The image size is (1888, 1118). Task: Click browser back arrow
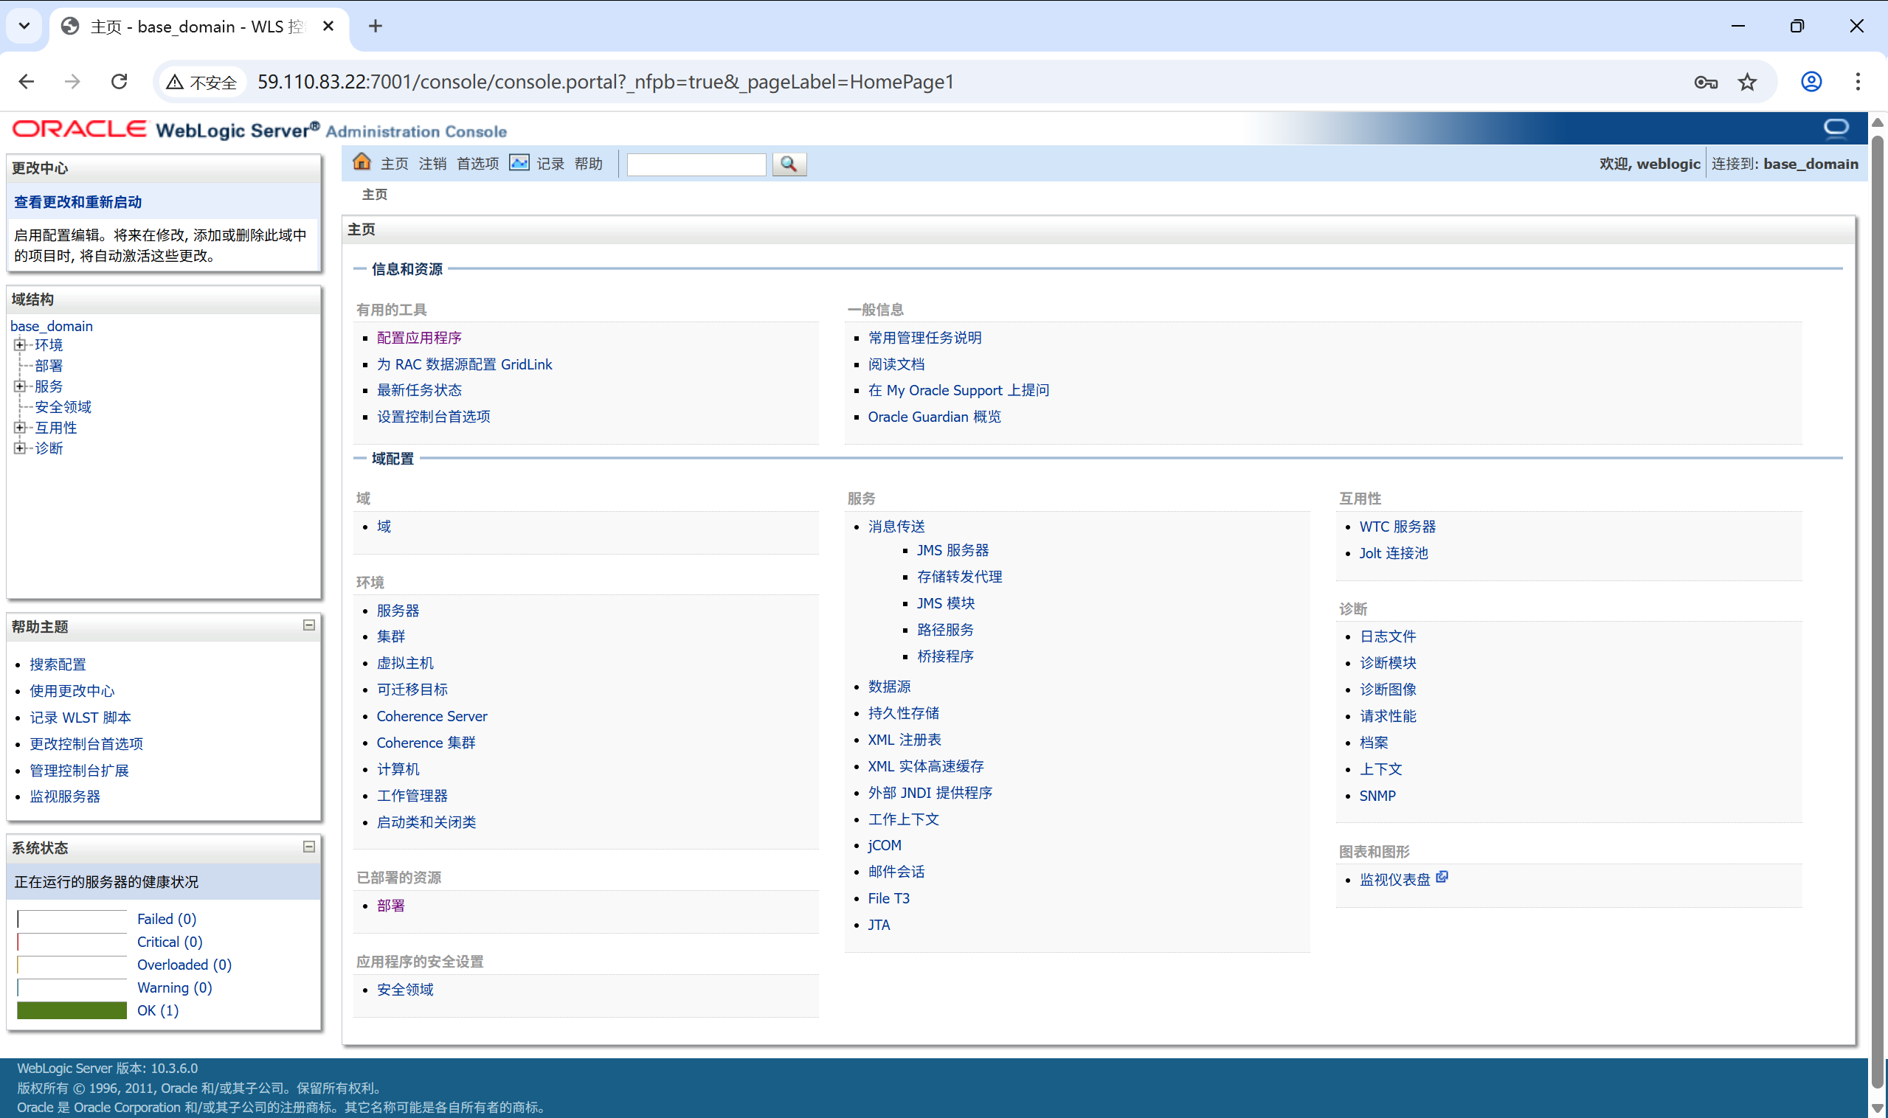27,81
